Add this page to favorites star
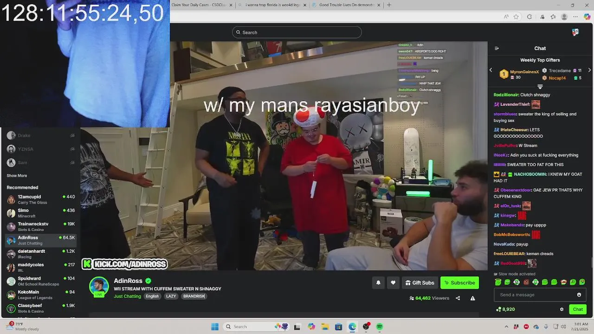The width and height of the screenshot is (594, 334). [x=516, y=17]
